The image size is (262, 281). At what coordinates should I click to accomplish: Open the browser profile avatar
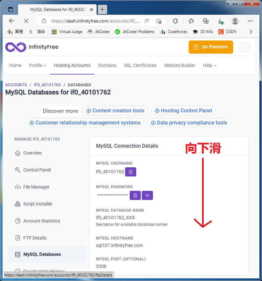235,21
